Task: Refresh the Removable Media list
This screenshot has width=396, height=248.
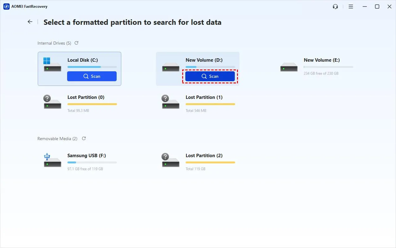Action: [84, 139]
